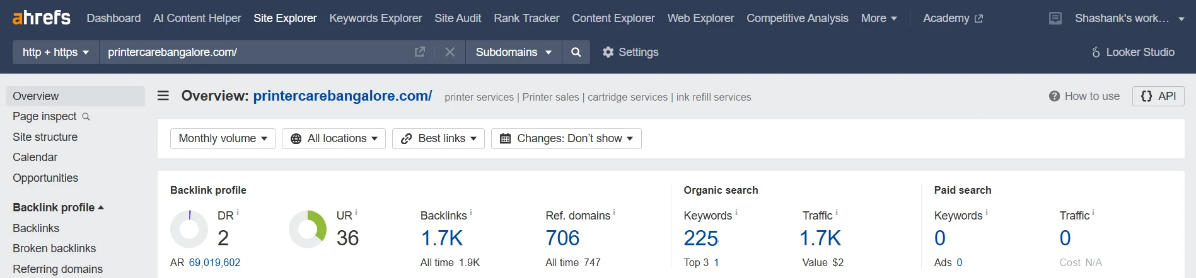The width and height of the screenshot is (1196, 278).
Task: Open Rank Tracker
Action: pos(526,18)
